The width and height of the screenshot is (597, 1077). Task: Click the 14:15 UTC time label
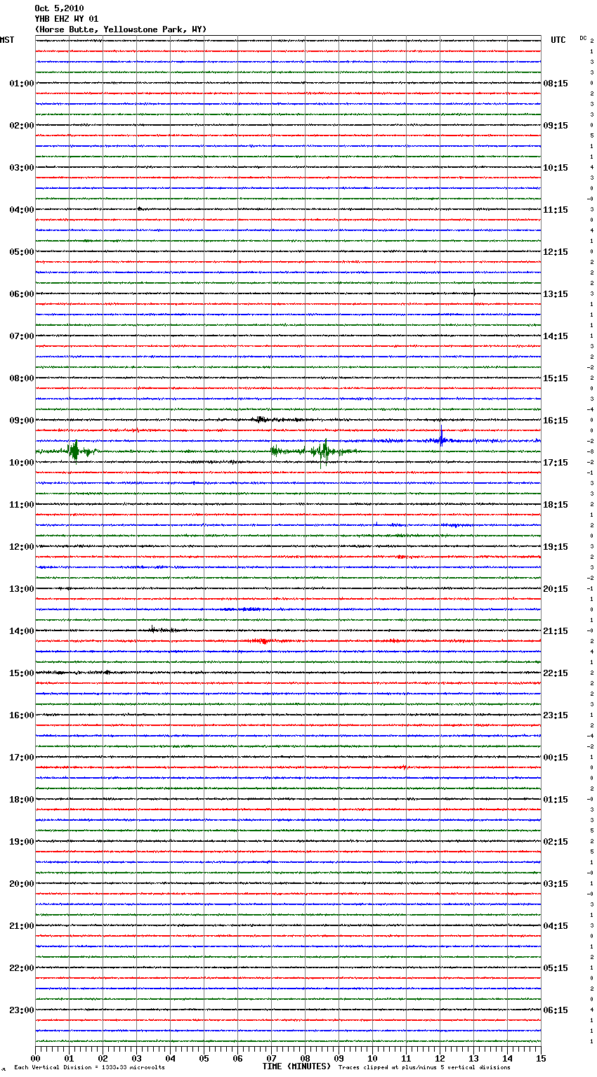(x=556, y=336)
